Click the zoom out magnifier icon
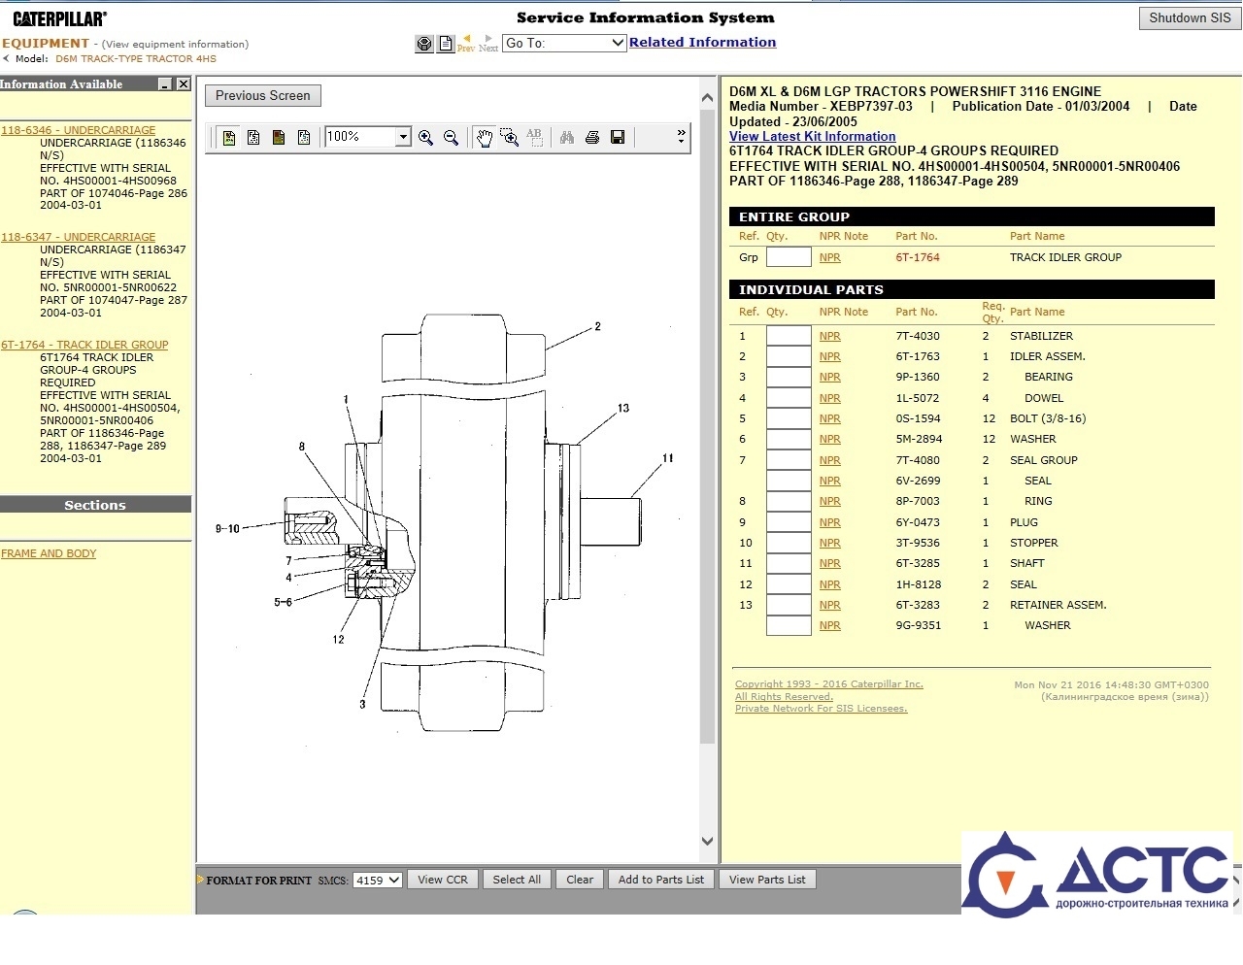 tap(451, 138)
